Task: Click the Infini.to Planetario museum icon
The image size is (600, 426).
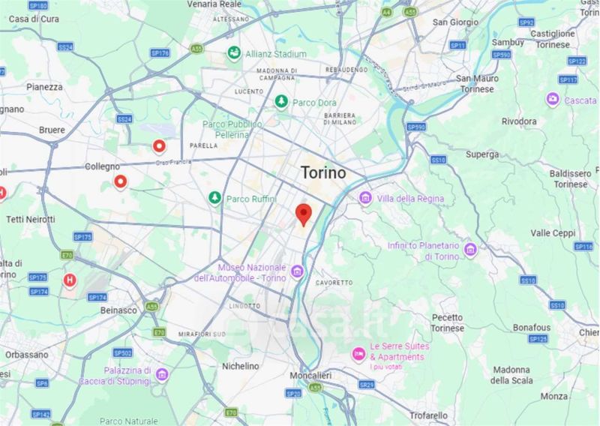Action: [470, 250]
